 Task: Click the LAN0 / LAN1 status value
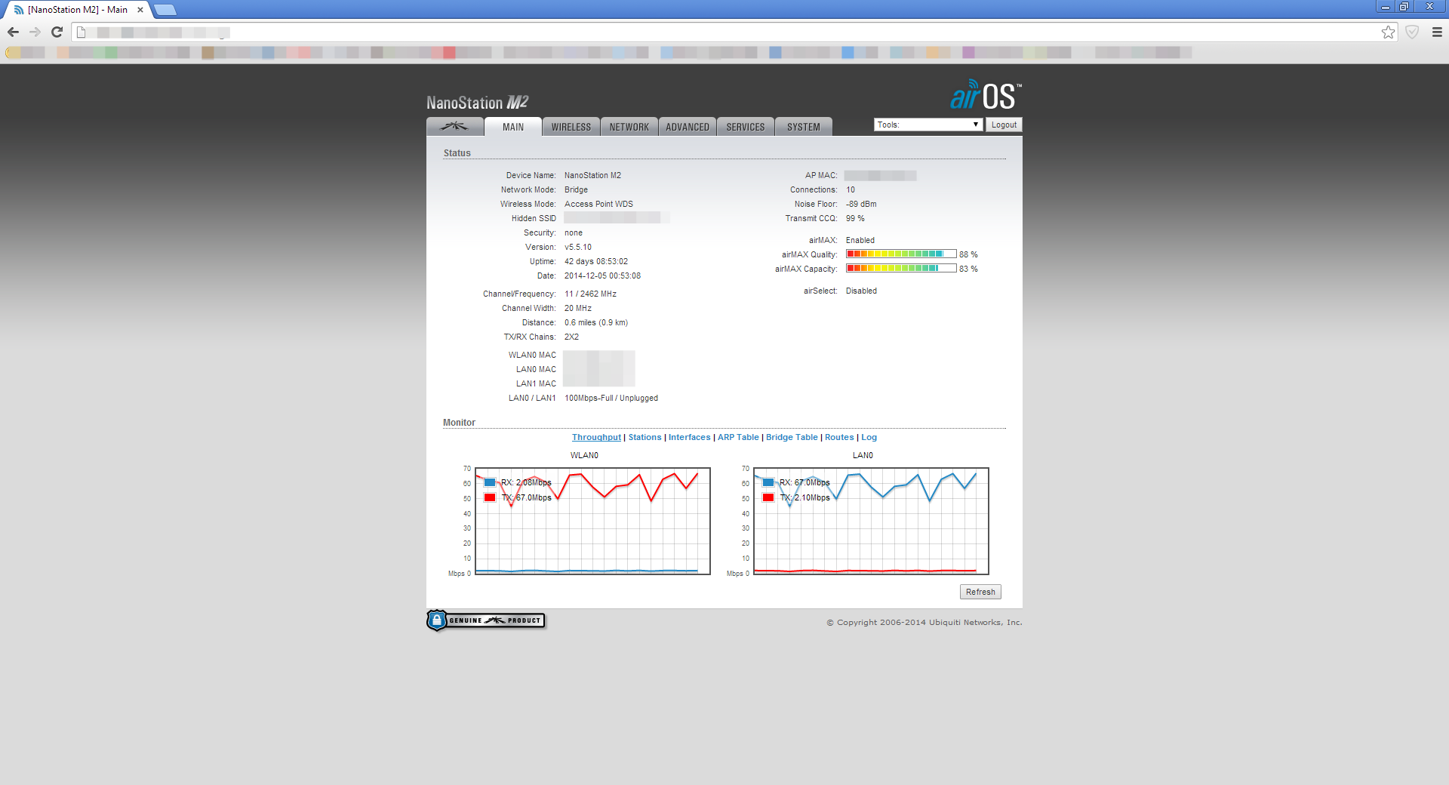[611, 398]
